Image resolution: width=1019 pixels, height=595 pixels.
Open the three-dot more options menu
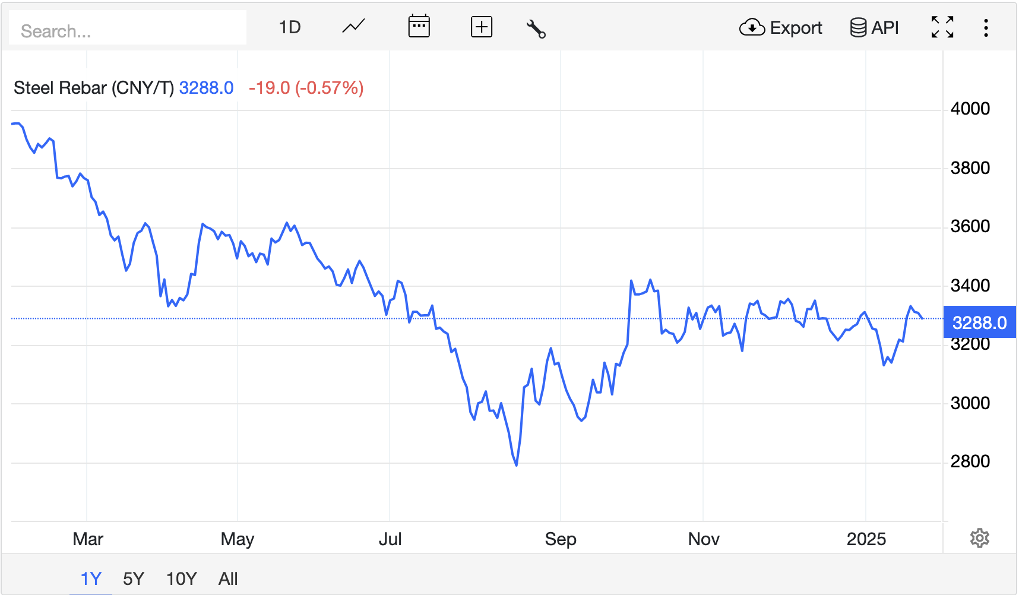coord(986,28)
